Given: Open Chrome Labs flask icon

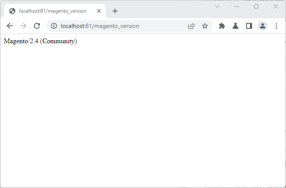Looking at the screenshot, I should (236, 26).
